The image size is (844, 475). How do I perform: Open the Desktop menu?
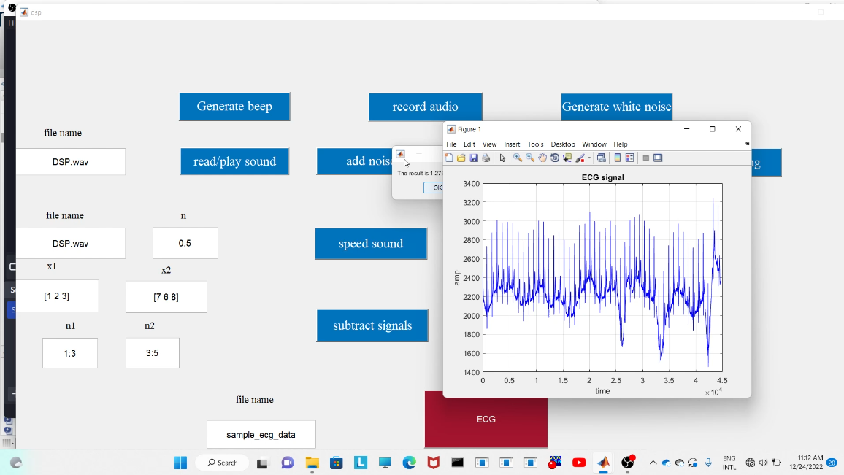pyautogui.click(x=562, y=144)
